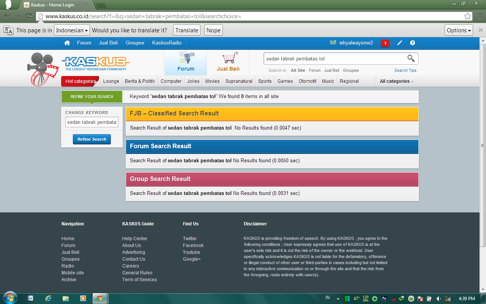Set search scope to All Site
The width and height of the screenshot is (486, 304).
click(298, 70)
